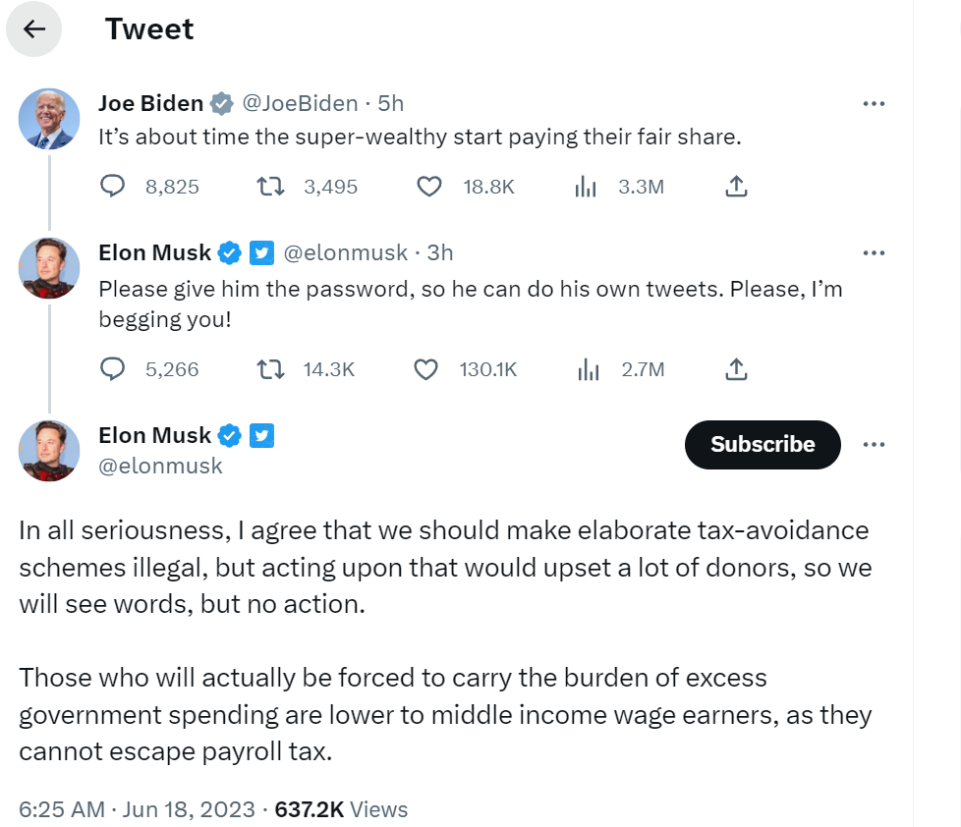Open more options beside Subscribe button

(x=874, y=444)
